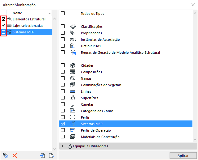Click the Sistemas MEP set icon in left list
Image resolution: width=198 pixels, height=160 pixels.
pyautogui.click(x=9, y=32)
